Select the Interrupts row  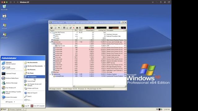pyautogui.click(x=88, y=34)
